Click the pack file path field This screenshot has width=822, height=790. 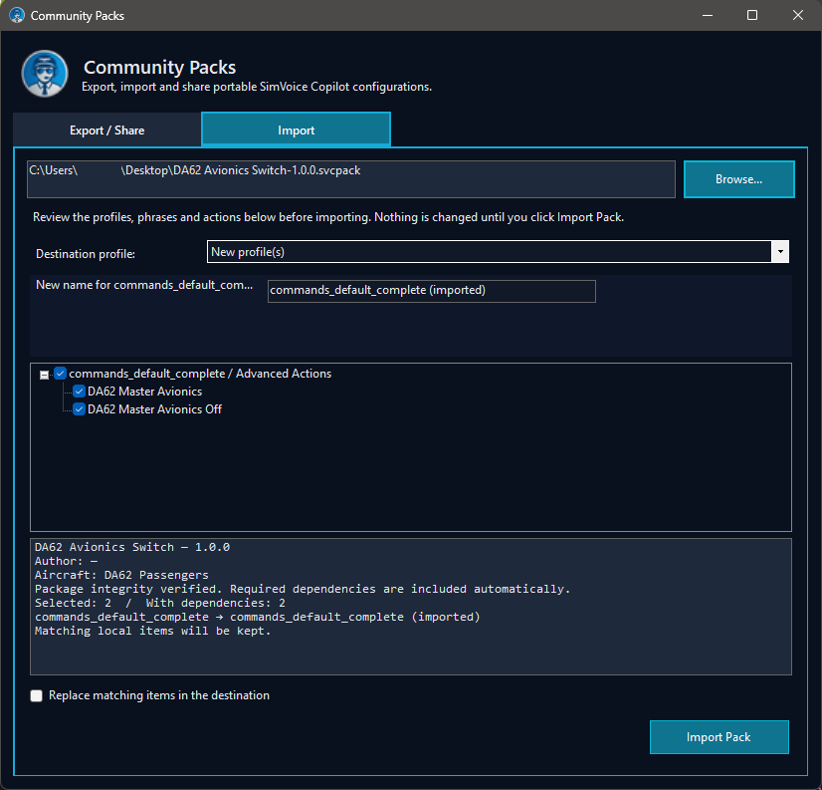(350, 179)
